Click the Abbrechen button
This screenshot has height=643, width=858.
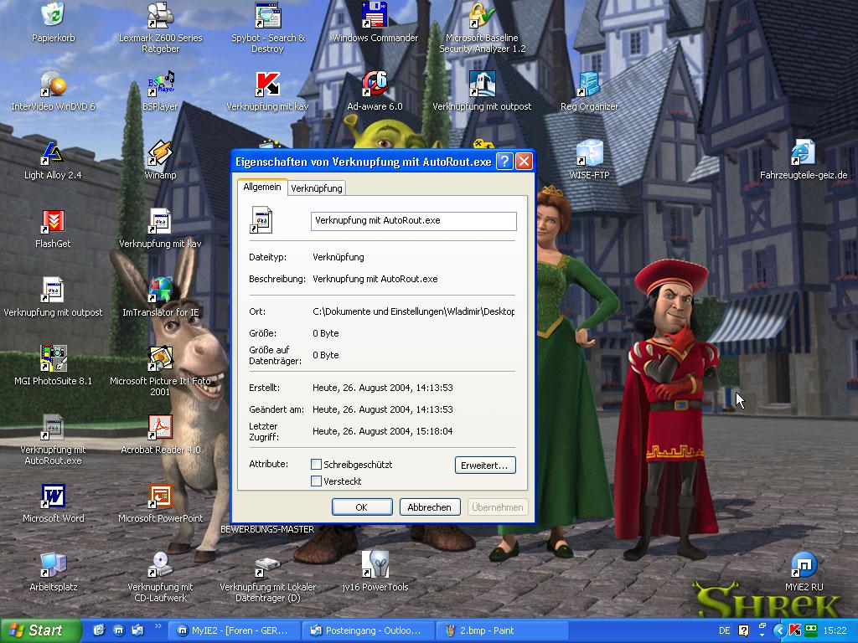tap(430, 507)
